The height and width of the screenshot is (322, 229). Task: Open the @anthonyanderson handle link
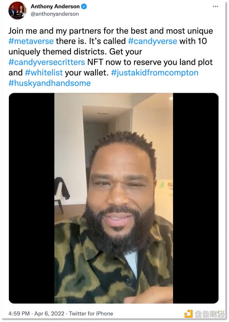click(55, 14)
